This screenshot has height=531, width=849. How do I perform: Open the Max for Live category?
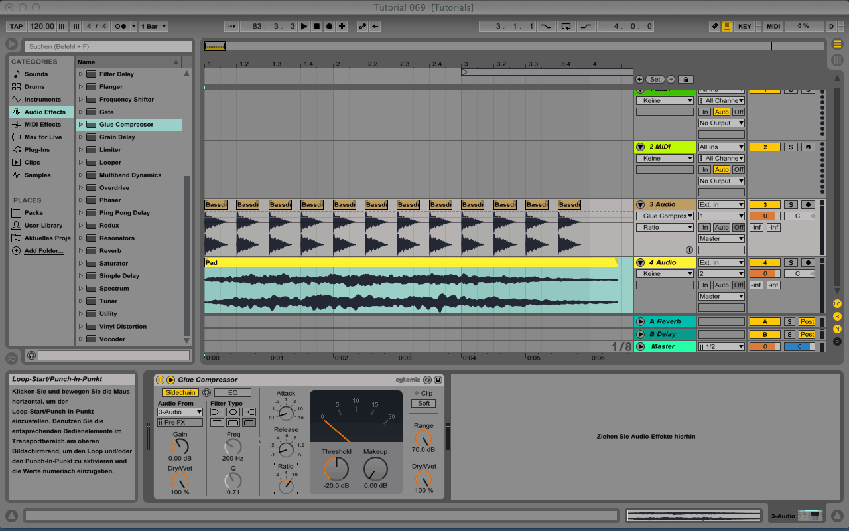tap(42, 137)
